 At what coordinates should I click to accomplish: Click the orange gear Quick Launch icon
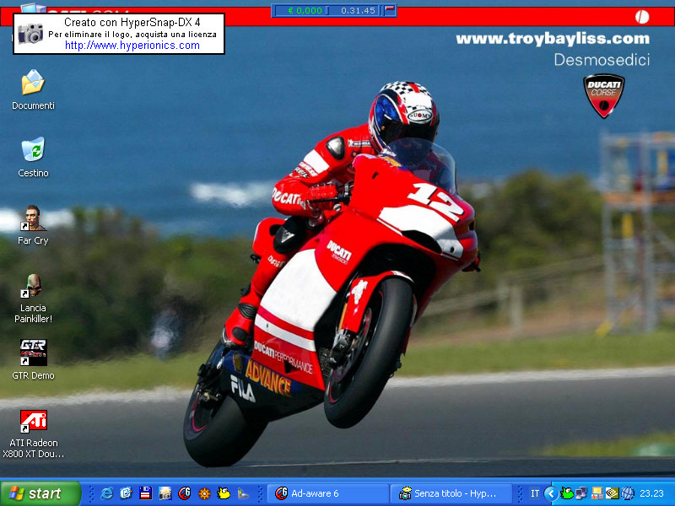[204, 493]
